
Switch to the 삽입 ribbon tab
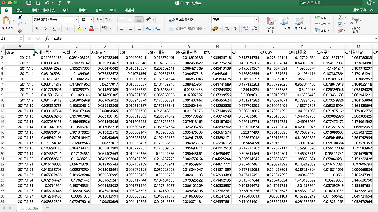19,10
